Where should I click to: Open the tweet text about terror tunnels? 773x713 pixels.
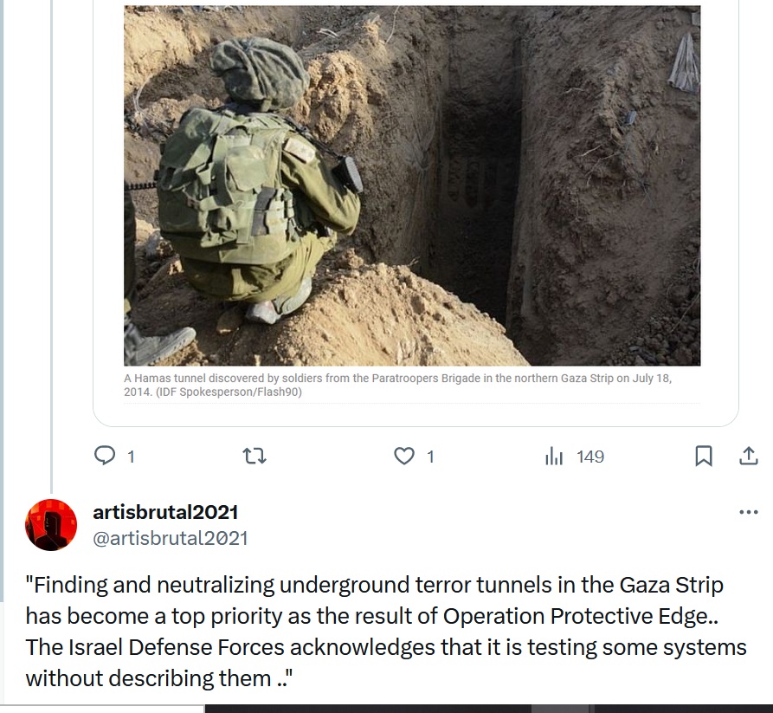[x=386, y=632]
